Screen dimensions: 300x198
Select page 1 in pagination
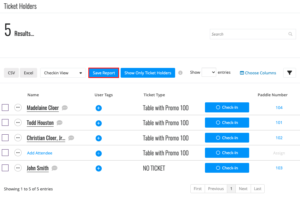(231, 189)
